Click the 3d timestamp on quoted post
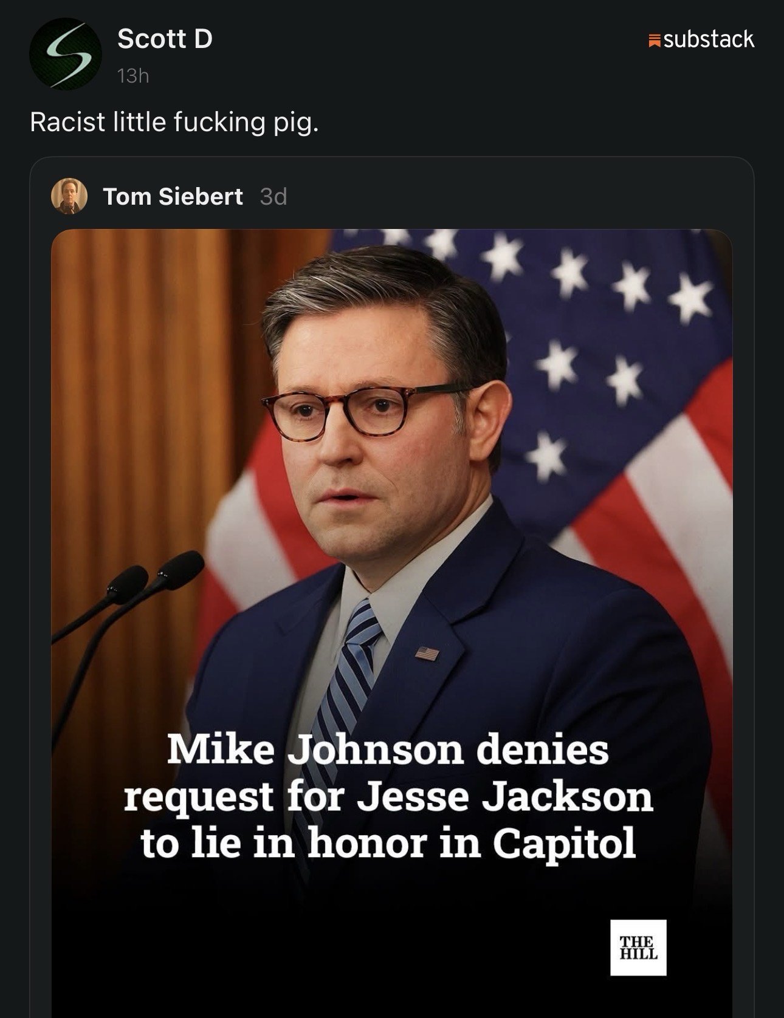This screenshot has height=1018, width=784. 273,196
